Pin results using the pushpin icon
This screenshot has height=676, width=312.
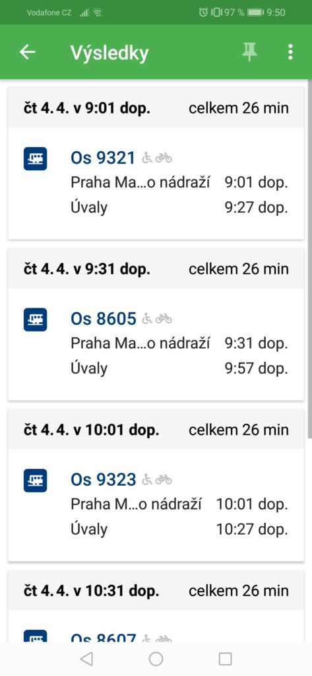[x=249, y=52]
